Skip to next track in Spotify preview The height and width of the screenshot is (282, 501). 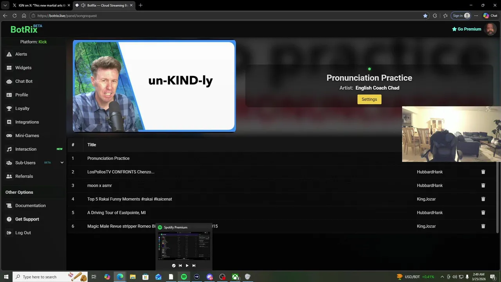tap(194, 266)
